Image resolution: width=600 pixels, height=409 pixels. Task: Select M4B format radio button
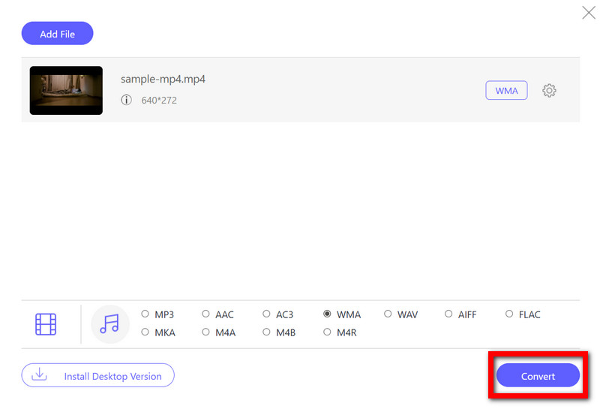click(267, 332)
